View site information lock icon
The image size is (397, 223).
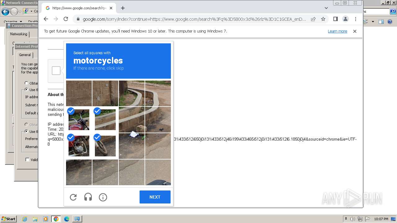point(78,19)
